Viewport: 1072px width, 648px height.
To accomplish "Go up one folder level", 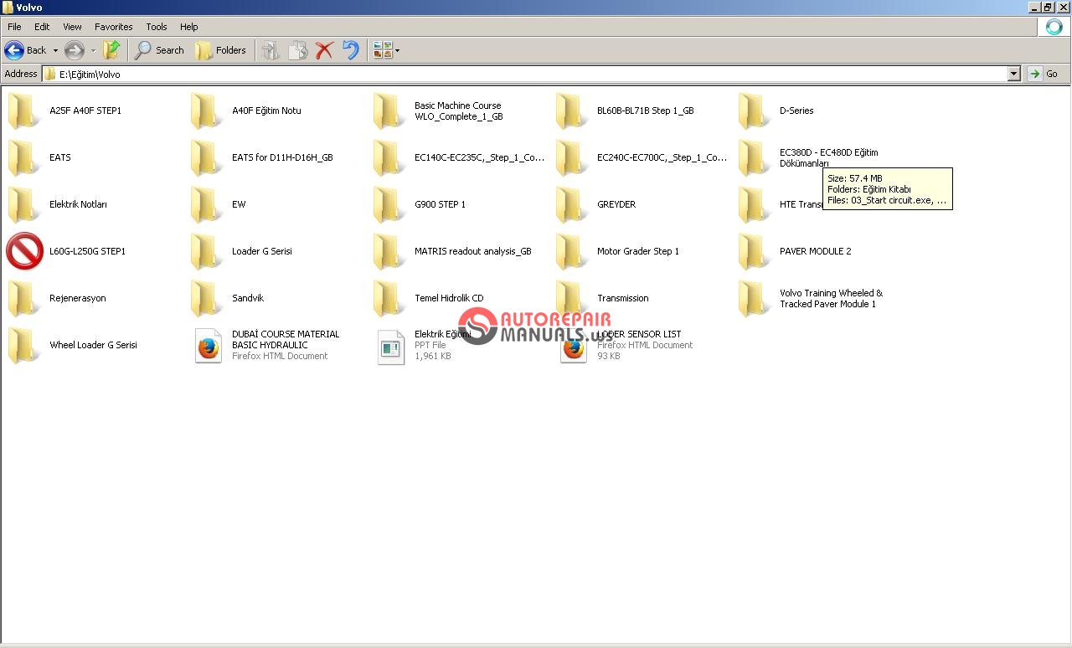I will (111, 50).
